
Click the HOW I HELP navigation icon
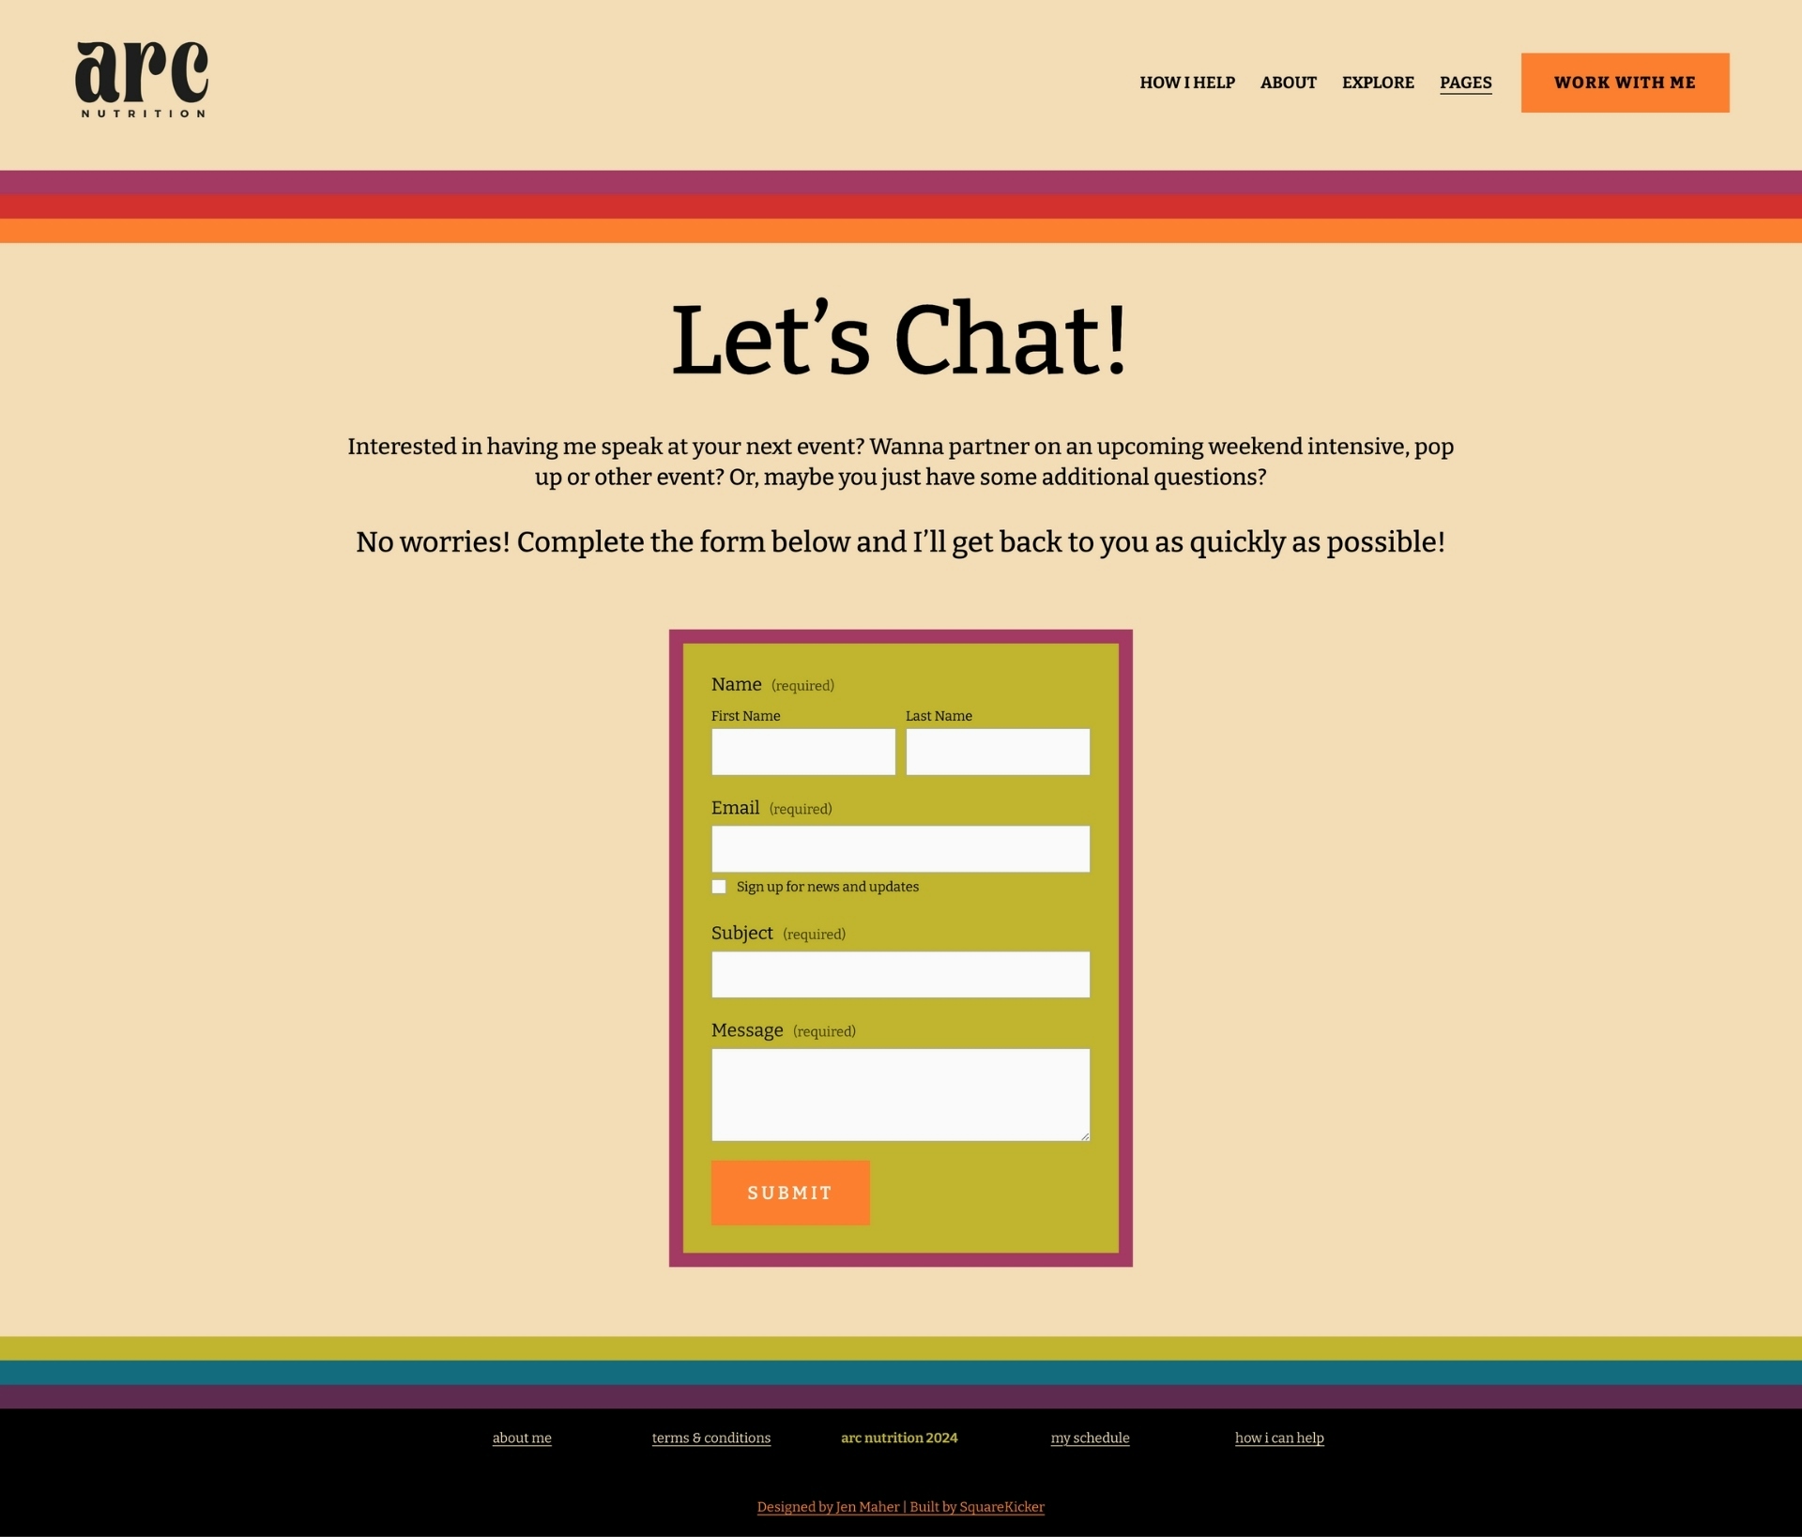[1187, 81]
